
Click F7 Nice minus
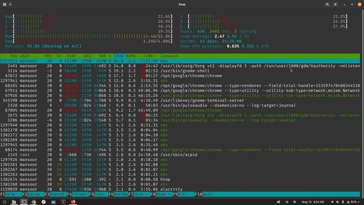(139, 194)
